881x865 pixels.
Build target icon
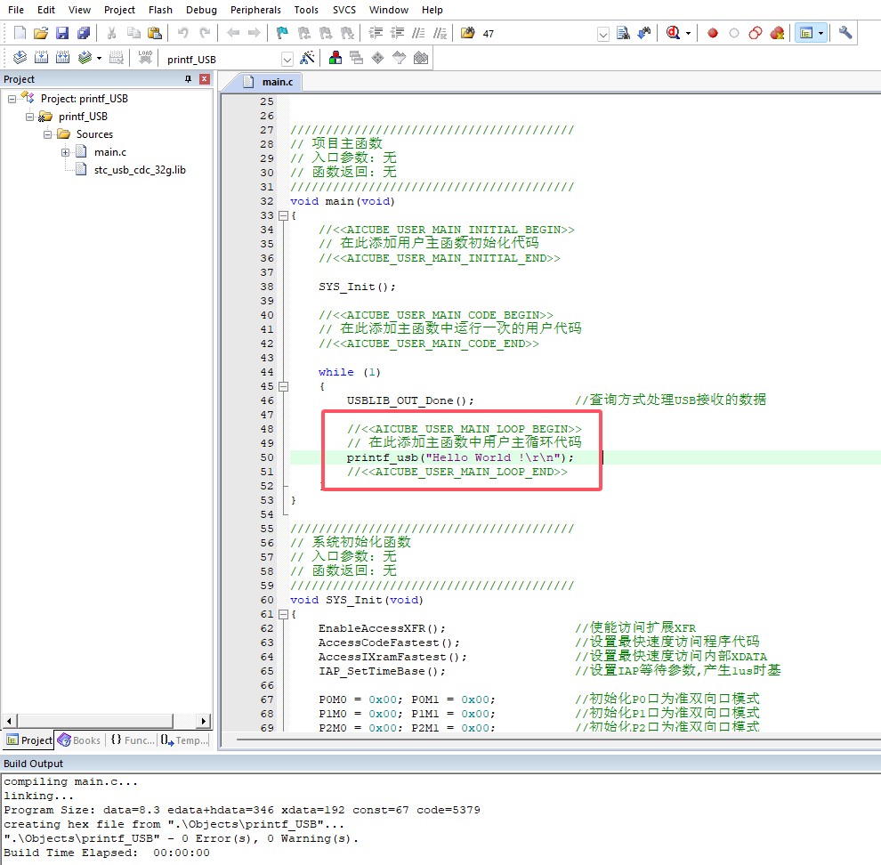click(x=41, y=57)
